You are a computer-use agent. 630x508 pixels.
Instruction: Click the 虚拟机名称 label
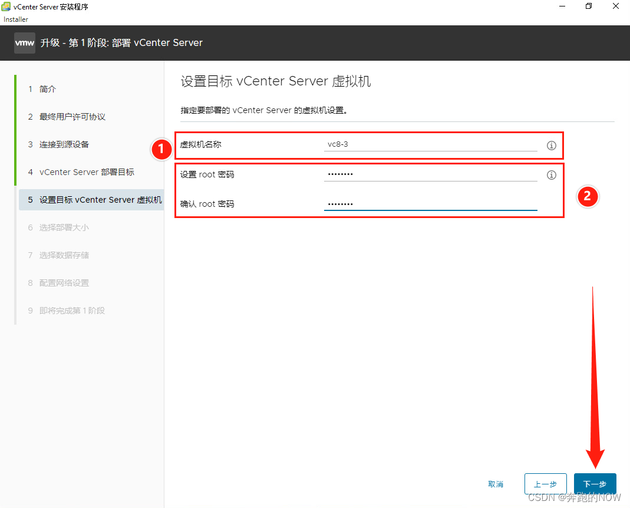(x=200, y=144)
